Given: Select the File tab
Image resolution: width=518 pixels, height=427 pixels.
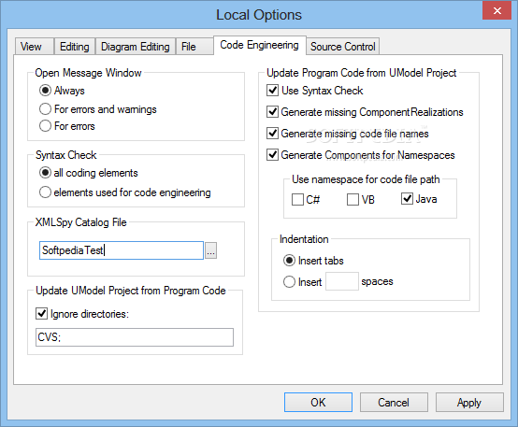Looking at the screenshot, I should 189,47.
